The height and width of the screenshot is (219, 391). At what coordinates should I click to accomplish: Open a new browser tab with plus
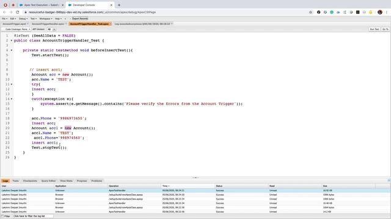tap(119, 5)
